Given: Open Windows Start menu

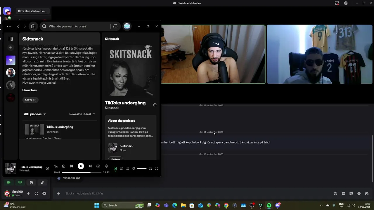Looking at the screenshot, I should (97, 205).
